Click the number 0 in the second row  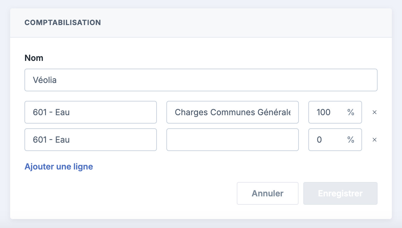pos(319,140)
